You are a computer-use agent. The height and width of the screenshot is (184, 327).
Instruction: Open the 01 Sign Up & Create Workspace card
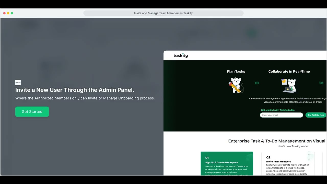tap(227, 164)
